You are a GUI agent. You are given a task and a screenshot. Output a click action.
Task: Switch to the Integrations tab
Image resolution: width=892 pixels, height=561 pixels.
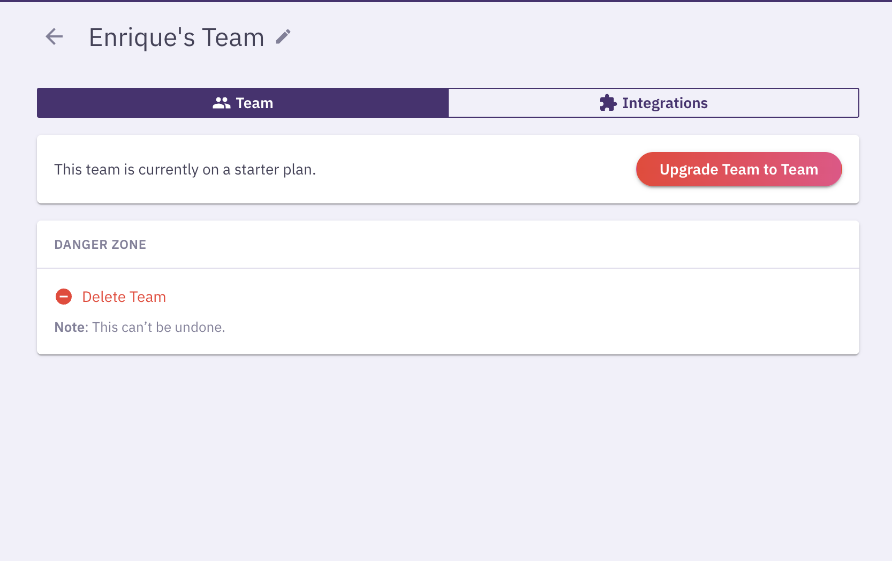coord(653,103)
